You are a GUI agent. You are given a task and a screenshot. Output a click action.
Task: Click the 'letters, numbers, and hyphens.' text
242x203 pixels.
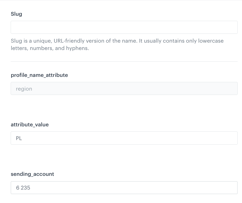coord(50,48)
